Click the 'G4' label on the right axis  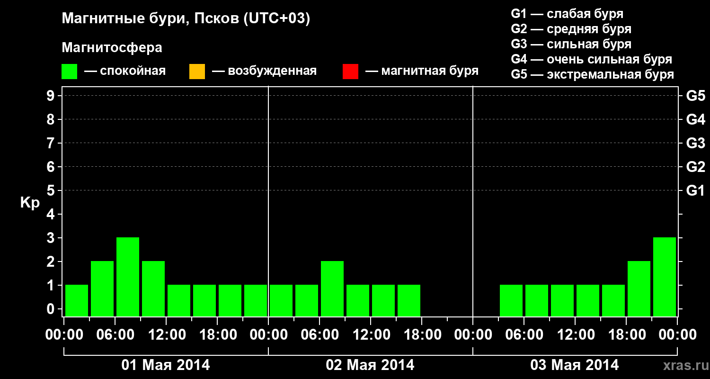tap(695, 119)
